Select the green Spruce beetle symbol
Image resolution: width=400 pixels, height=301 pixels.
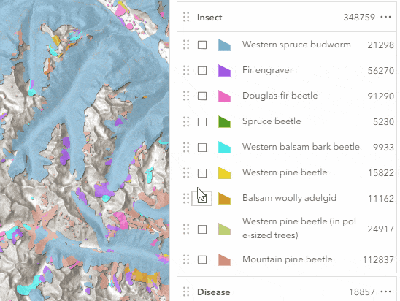[225, 121]
